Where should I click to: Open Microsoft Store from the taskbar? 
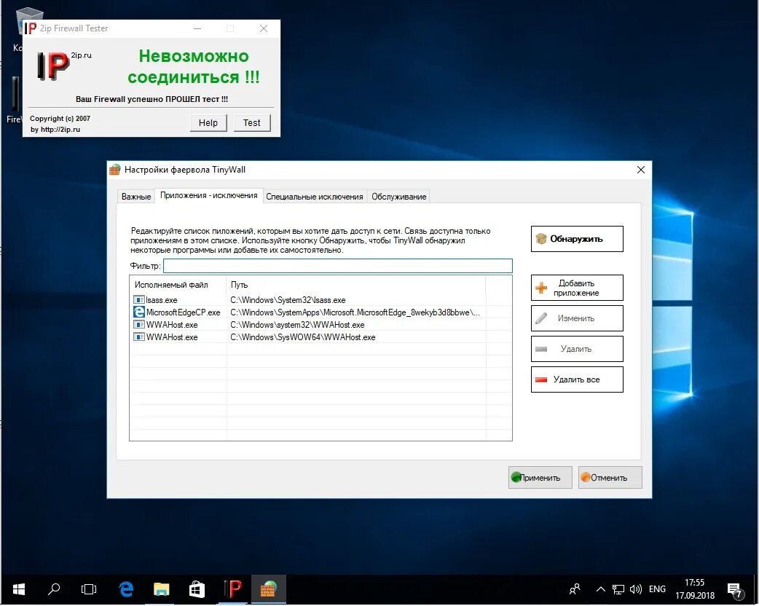coord(197,589)
